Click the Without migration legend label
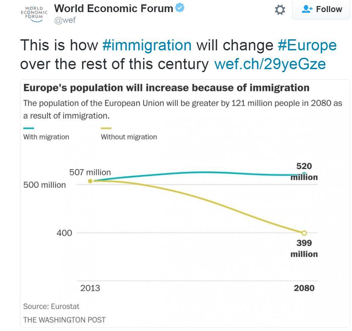Viewport: 352px width, 331px height. tap(129, 137)
